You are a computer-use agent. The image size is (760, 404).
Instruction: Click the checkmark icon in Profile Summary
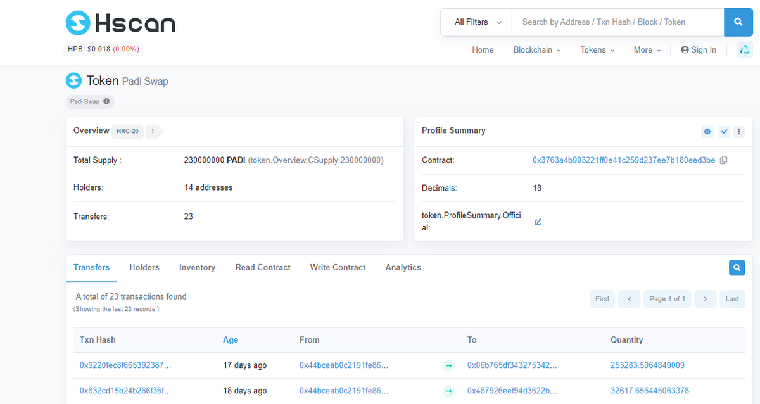725,132
